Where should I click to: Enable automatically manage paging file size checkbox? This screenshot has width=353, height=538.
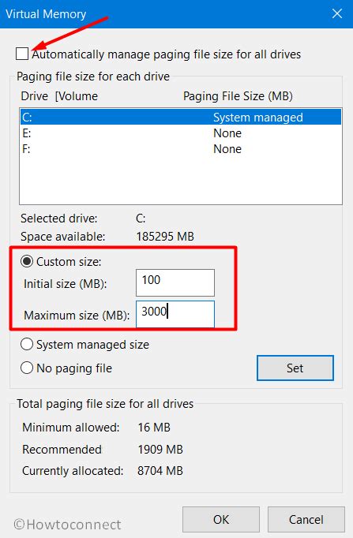tap(22, 54)
